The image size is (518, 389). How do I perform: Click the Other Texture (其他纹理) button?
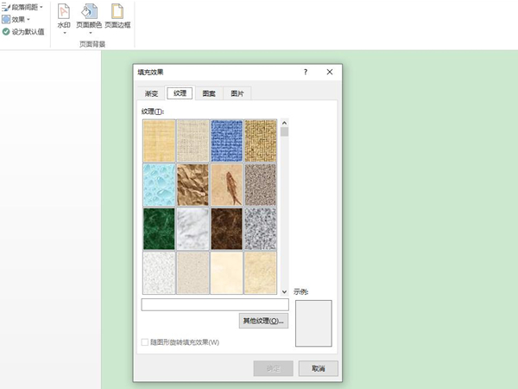tap(262, 321)
